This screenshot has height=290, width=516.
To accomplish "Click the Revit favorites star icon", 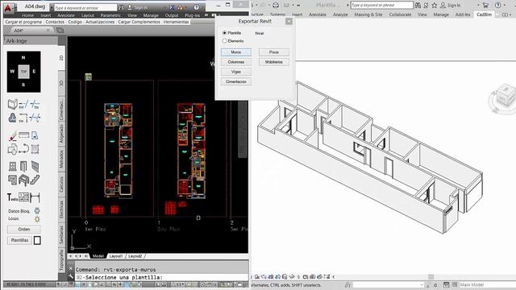I will [x=435, y=6].
